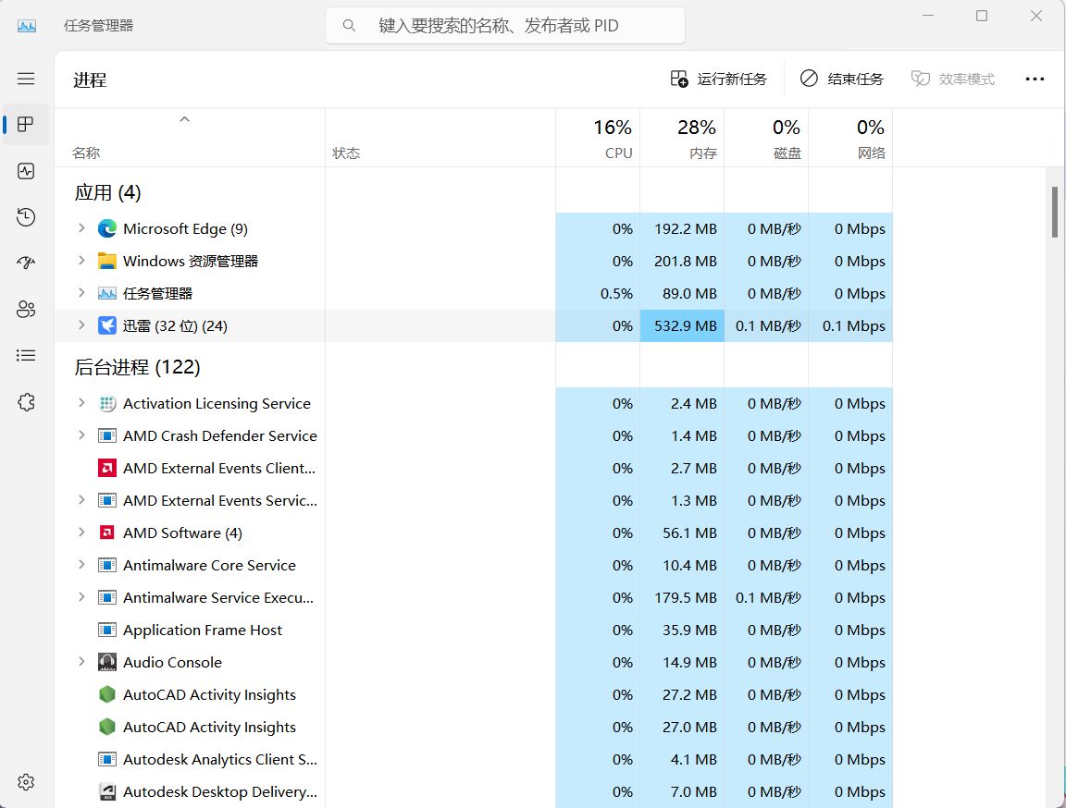Click the Windows 资源管理器 folder icon
This screenshot has width=1066, height=808.
pos(106,262)
